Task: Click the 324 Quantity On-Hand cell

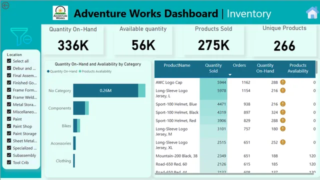Action: (274, 112)
